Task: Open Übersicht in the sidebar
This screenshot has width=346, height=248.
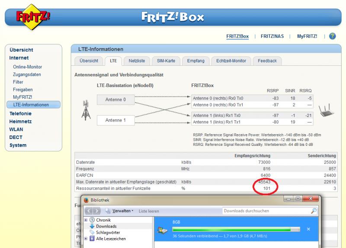Action: pos(21,50)
